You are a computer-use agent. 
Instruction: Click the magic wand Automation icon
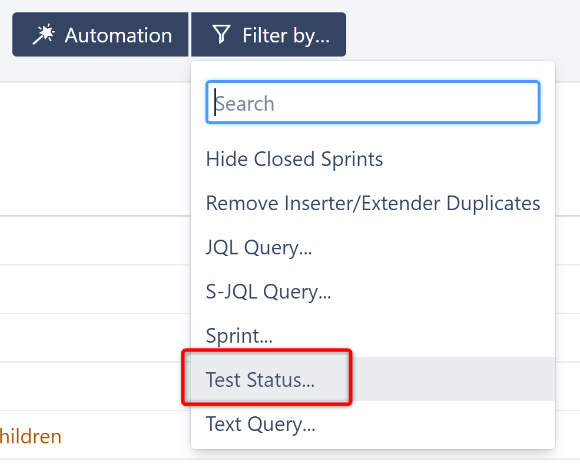[43, 35]
